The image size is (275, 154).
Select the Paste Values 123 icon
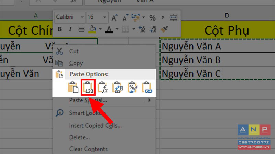click(x=88, y=88)
